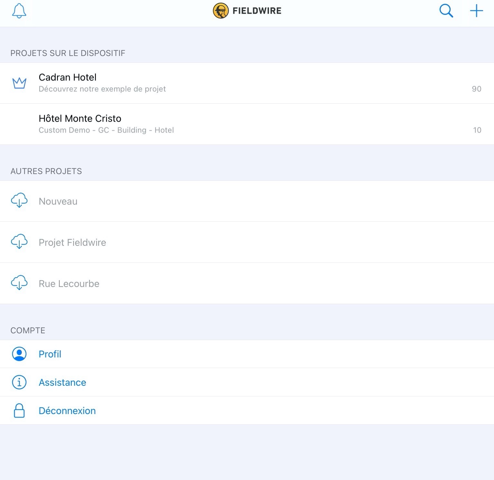Open the notifications bell
This screenshot has height=480, width=494.
19,11
